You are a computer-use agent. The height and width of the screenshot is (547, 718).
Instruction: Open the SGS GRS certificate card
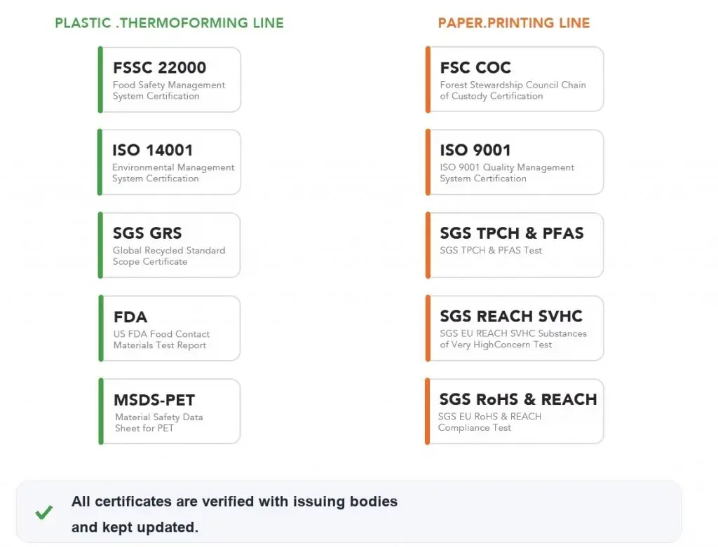[x=170, y=245]
